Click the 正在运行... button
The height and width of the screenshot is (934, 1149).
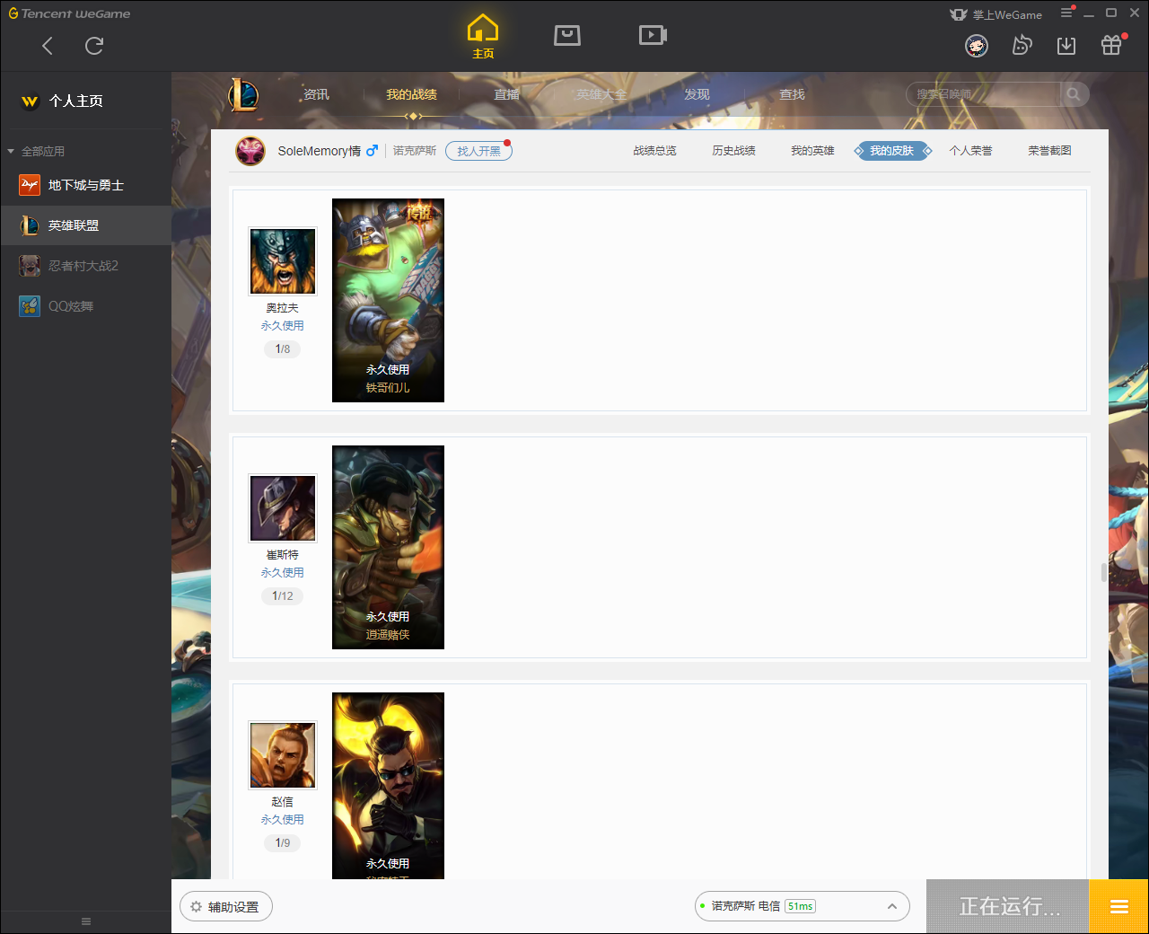[x=1008, y=906]
